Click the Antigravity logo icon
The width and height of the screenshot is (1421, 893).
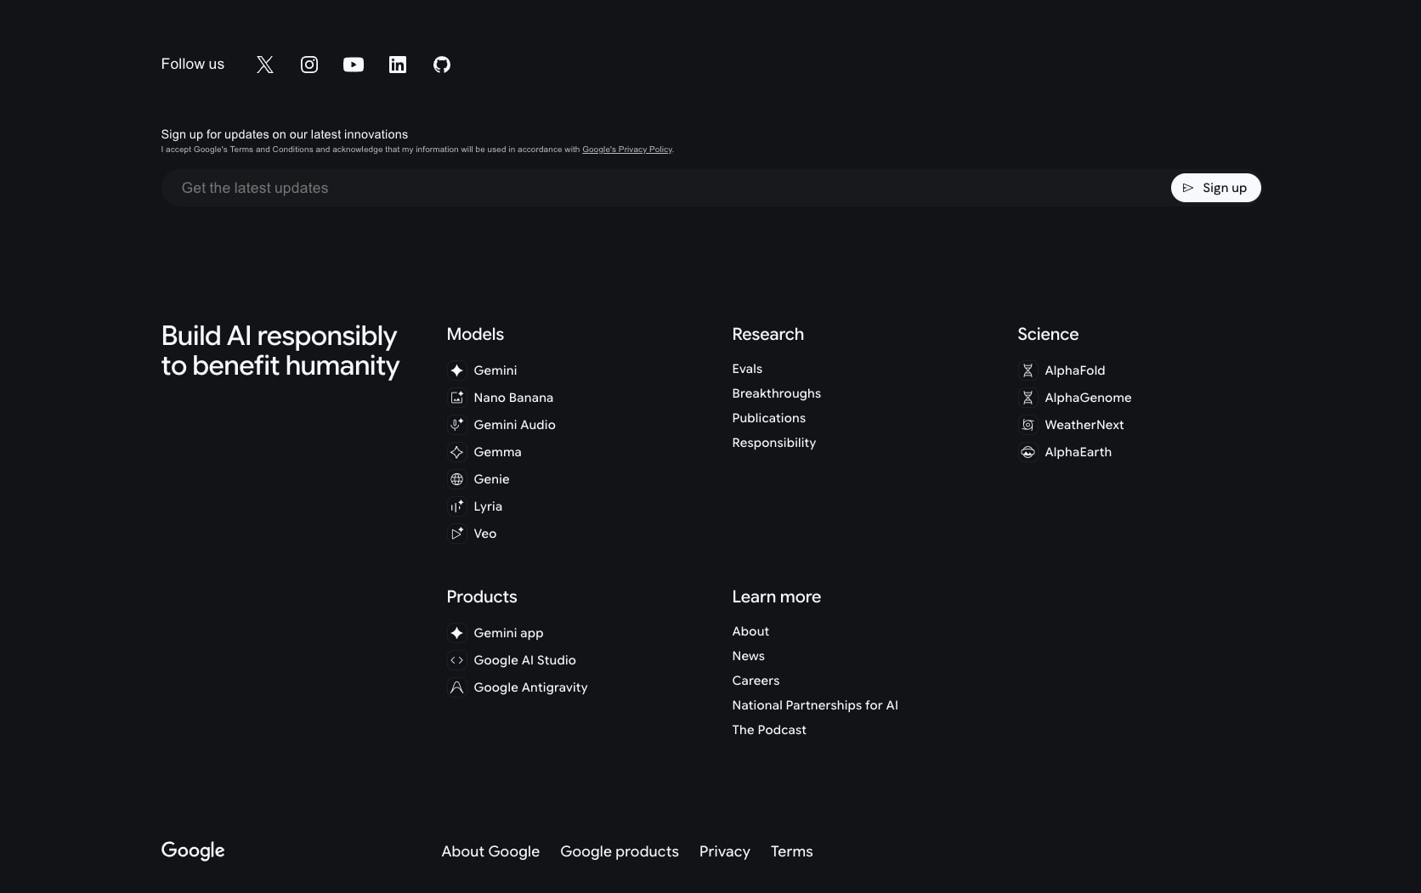[x=456, y=687]
